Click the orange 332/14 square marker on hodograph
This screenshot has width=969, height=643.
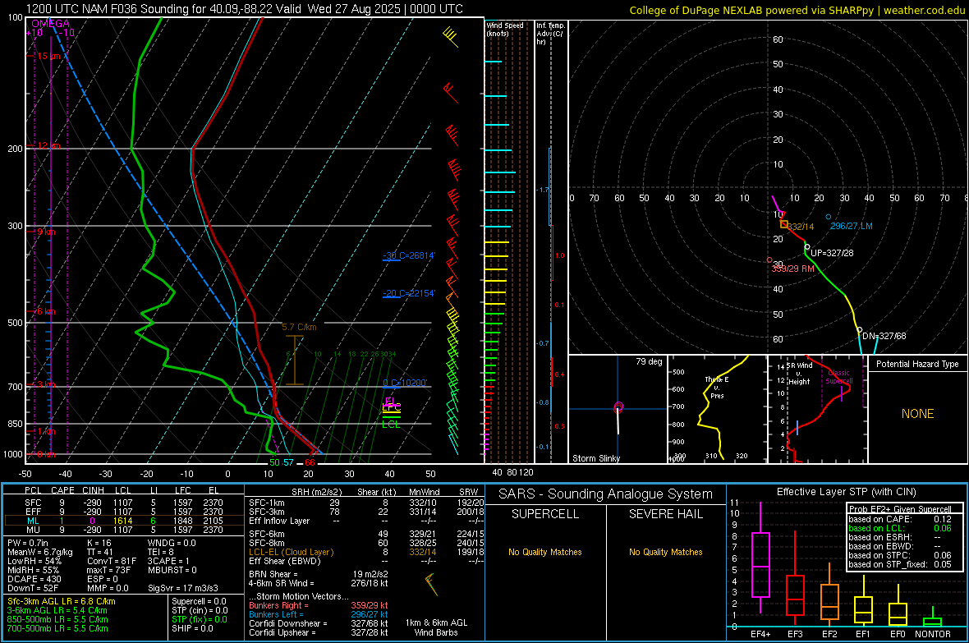click(x=783, y=224)
